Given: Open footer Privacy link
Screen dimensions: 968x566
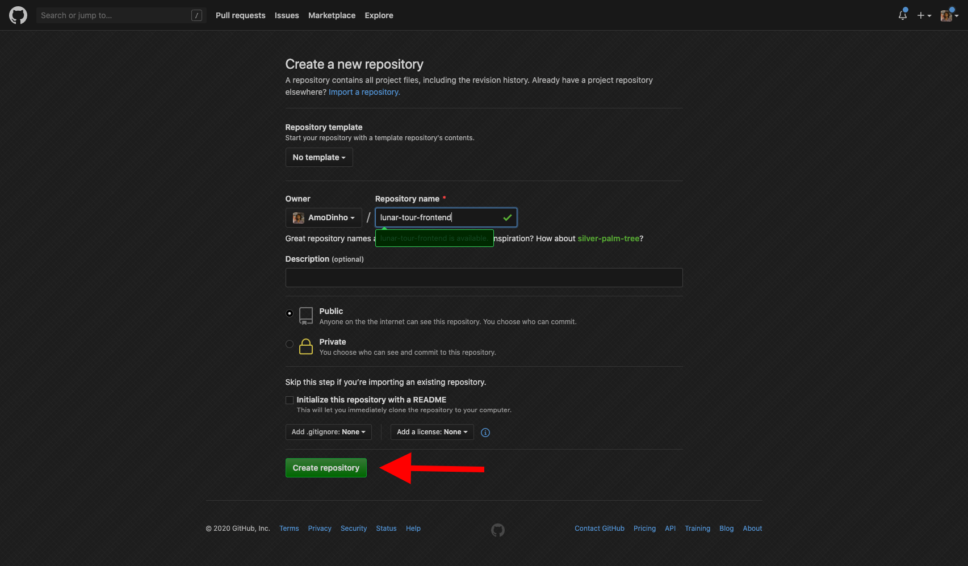Looking at the screenshot, I should click(x=320, y=529).
